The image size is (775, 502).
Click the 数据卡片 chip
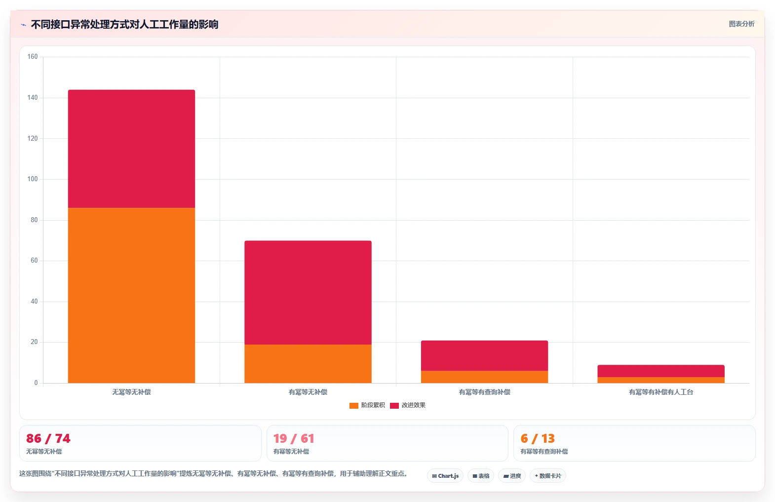click(x=548, y=476)
